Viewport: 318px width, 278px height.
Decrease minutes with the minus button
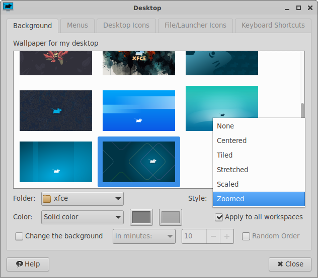(x=213, y=236)
